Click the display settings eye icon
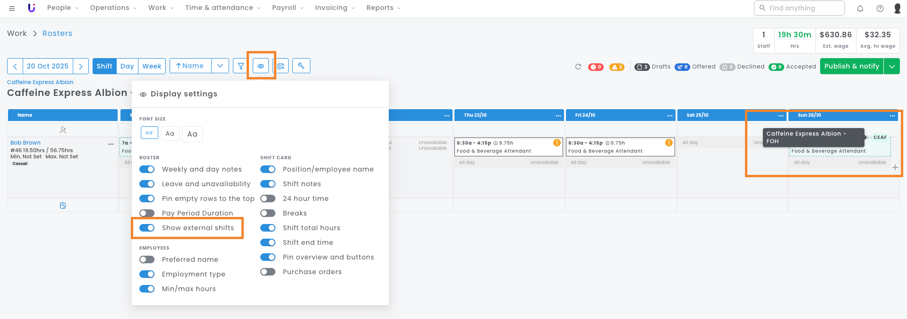Screen dimensions: 907x319 tap(261, 66)
